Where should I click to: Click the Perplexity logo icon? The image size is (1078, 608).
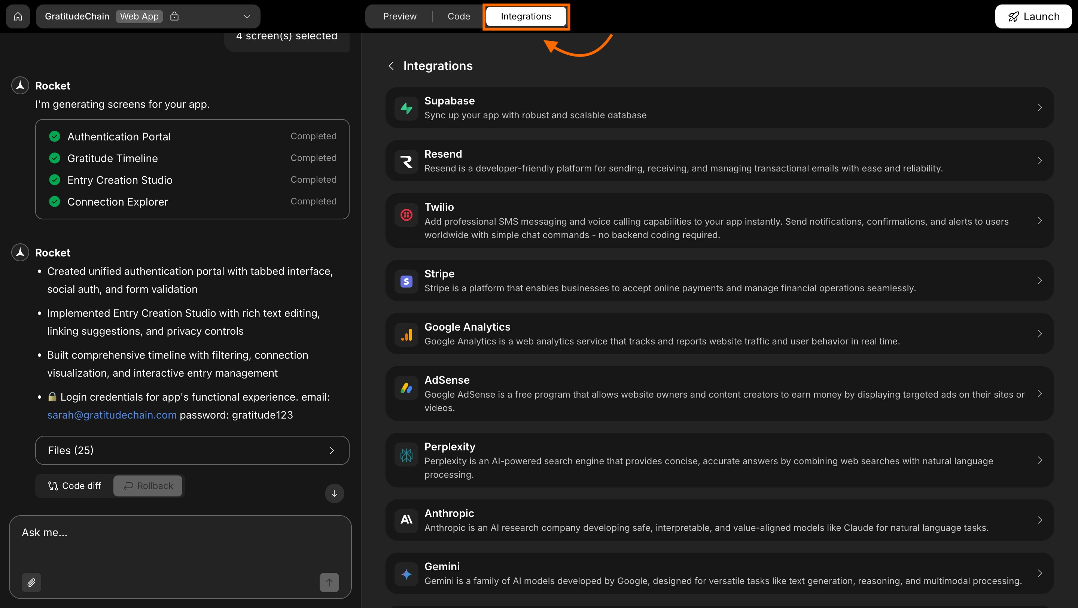[x=406, y=455]
